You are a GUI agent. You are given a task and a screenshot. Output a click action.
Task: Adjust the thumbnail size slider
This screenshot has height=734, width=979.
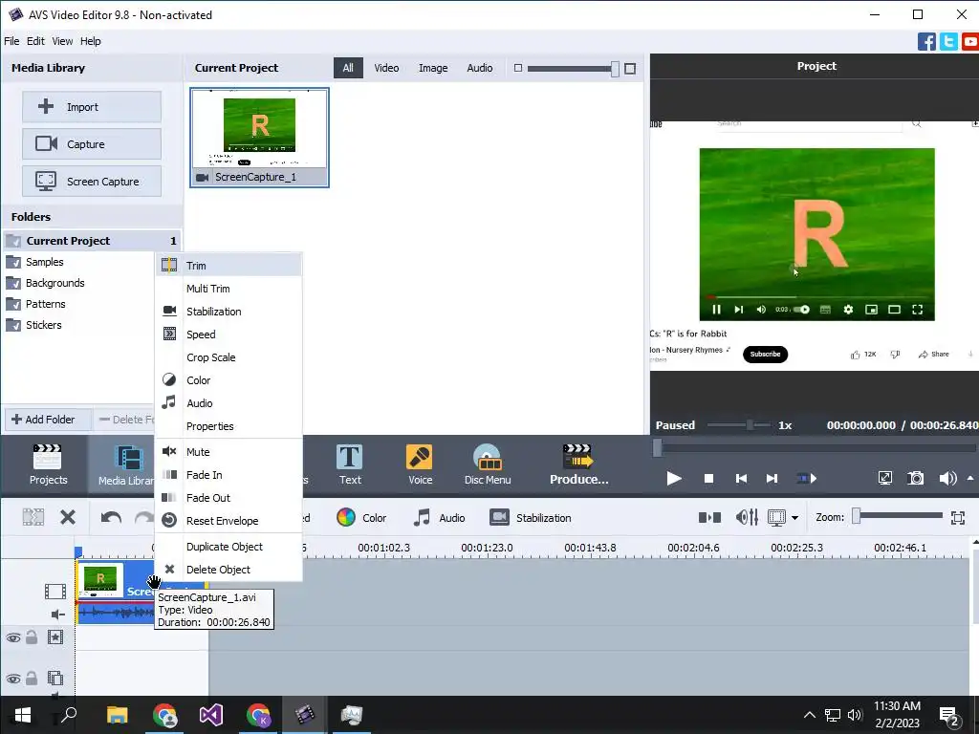click(615, 69)
